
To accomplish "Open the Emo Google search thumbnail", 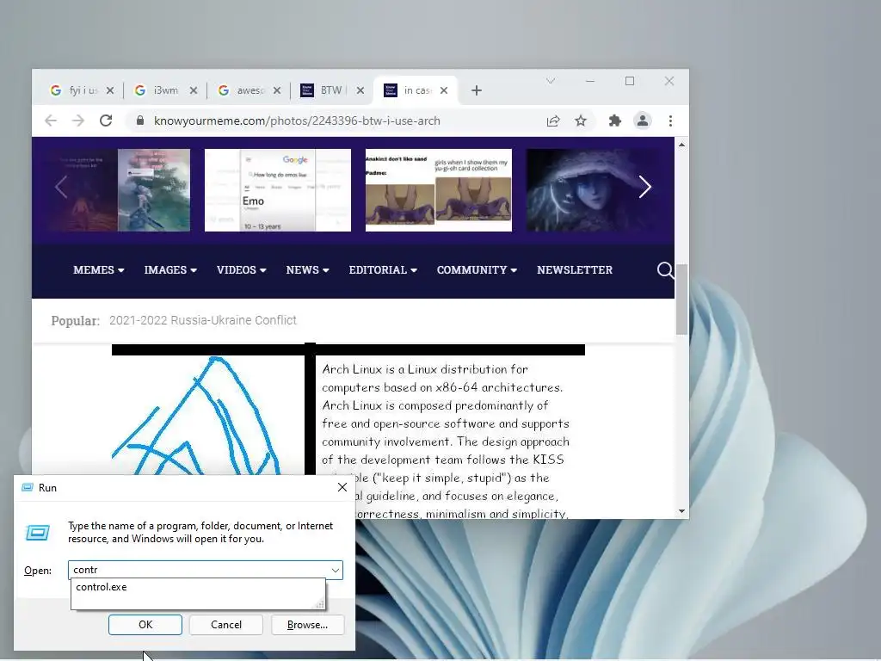I will pyautogui.click(x=278, y=190).
